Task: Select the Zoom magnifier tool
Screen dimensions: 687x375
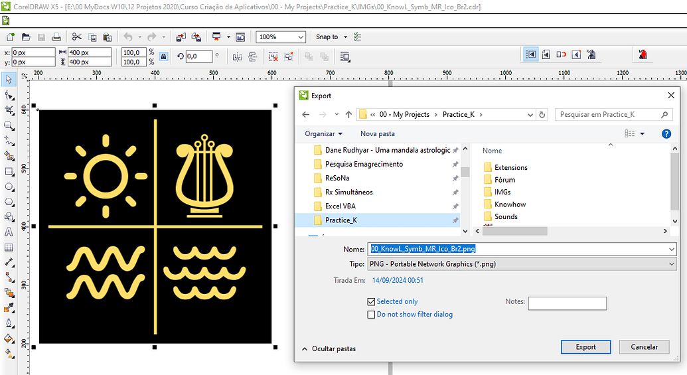Action: pos(9,125)
